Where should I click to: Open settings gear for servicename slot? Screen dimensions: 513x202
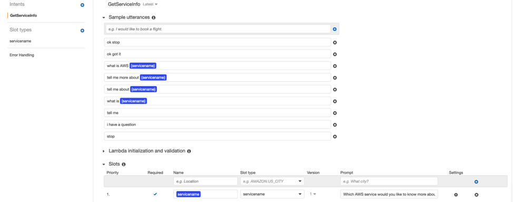456,195
